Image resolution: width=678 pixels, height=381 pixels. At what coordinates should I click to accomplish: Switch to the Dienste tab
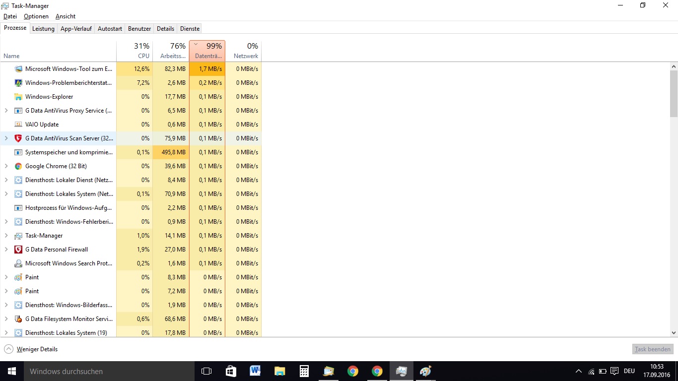190,29
